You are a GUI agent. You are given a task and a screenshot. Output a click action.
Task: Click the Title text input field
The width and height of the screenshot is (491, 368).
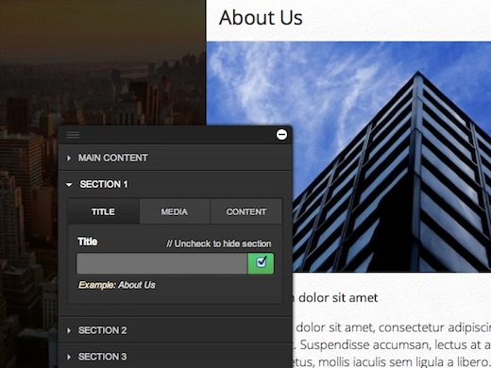tap(162, 263)
